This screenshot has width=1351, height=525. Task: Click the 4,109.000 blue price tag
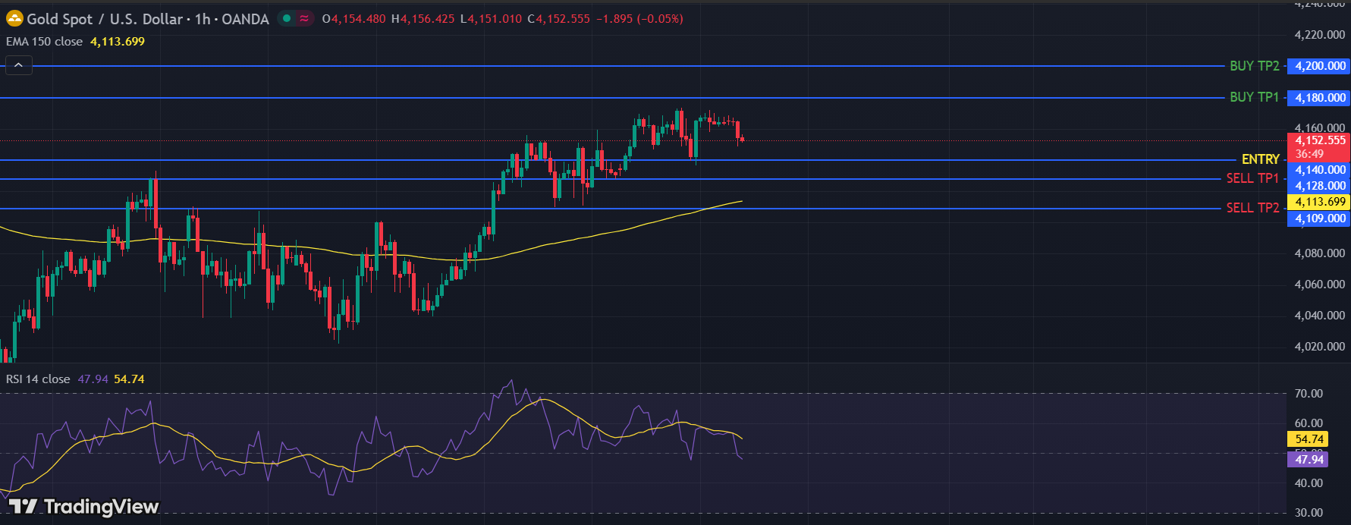click(x=1320, y=218)
